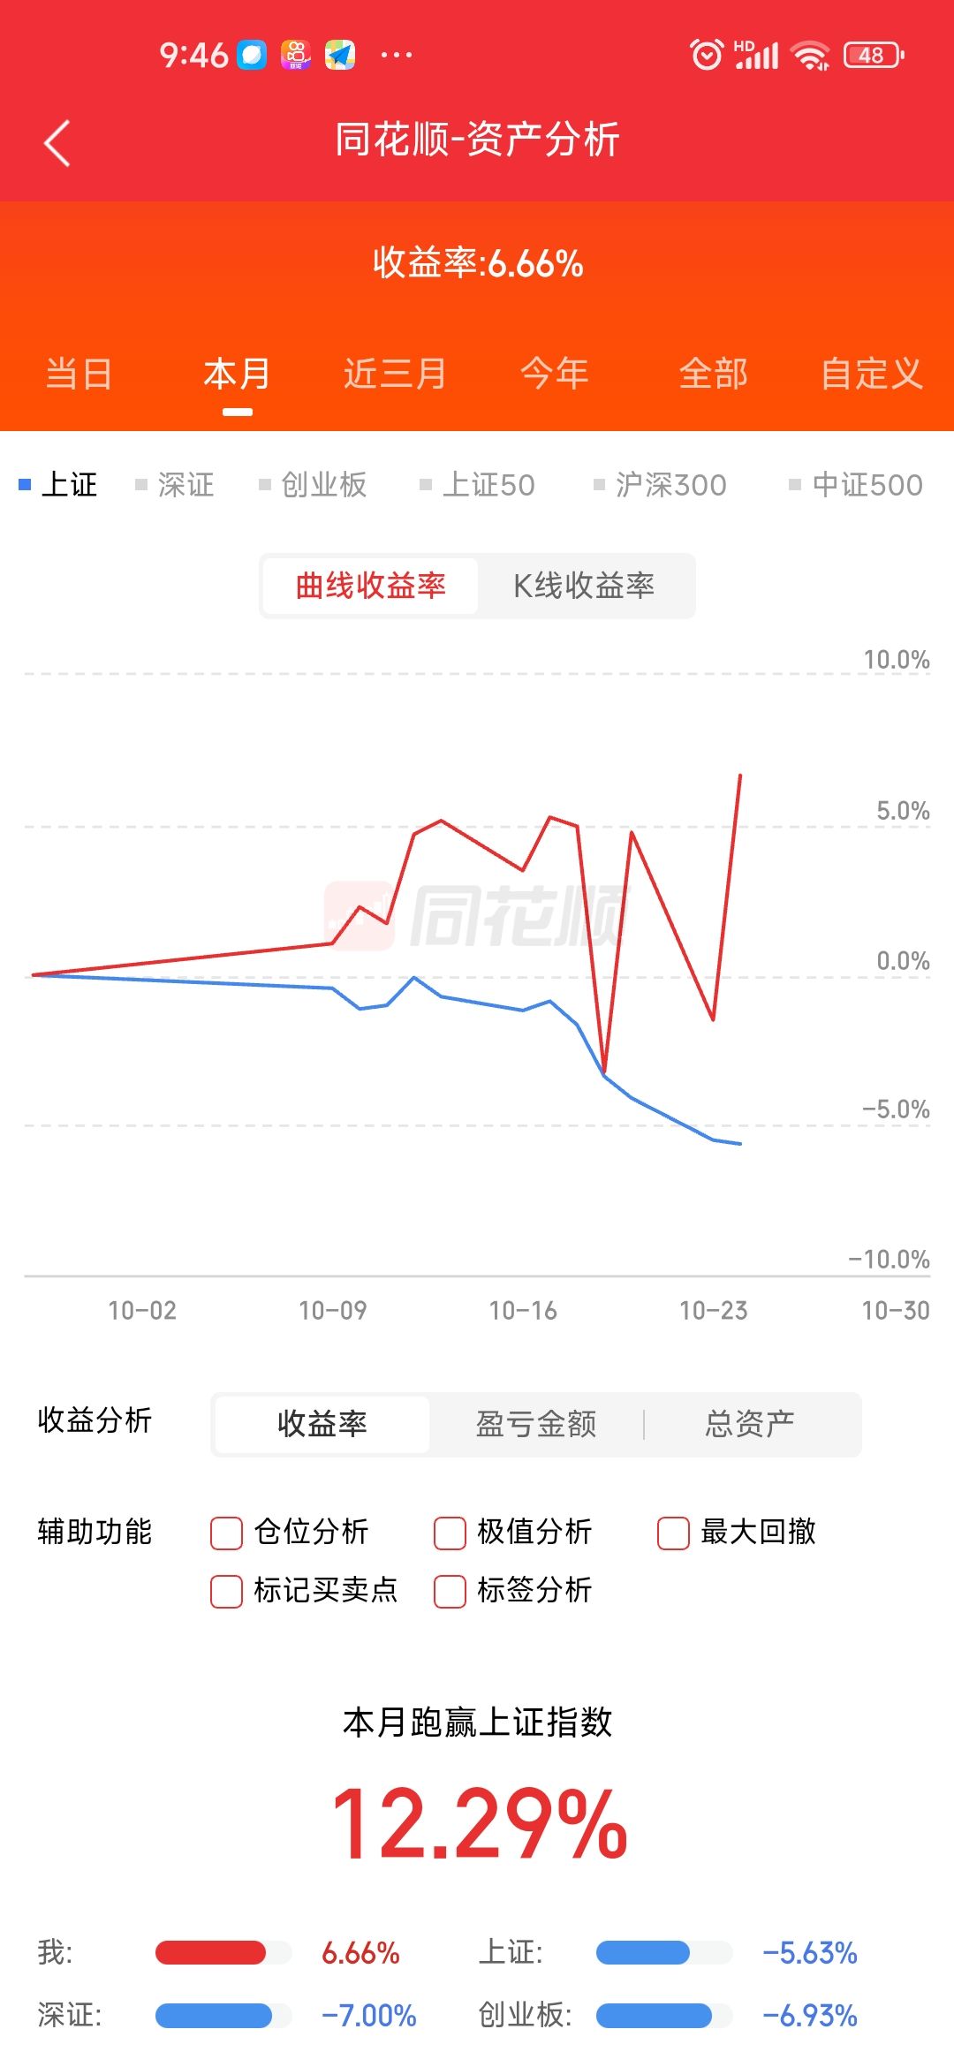Image resolution: width=954 pixels, height=2067 pixels.
Task: Toggle the 极值分析 checkbox
Action: [450, 1533]
